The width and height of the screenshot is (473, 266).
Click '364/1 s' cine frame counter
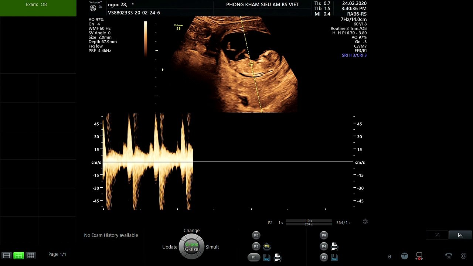[343, 222]
